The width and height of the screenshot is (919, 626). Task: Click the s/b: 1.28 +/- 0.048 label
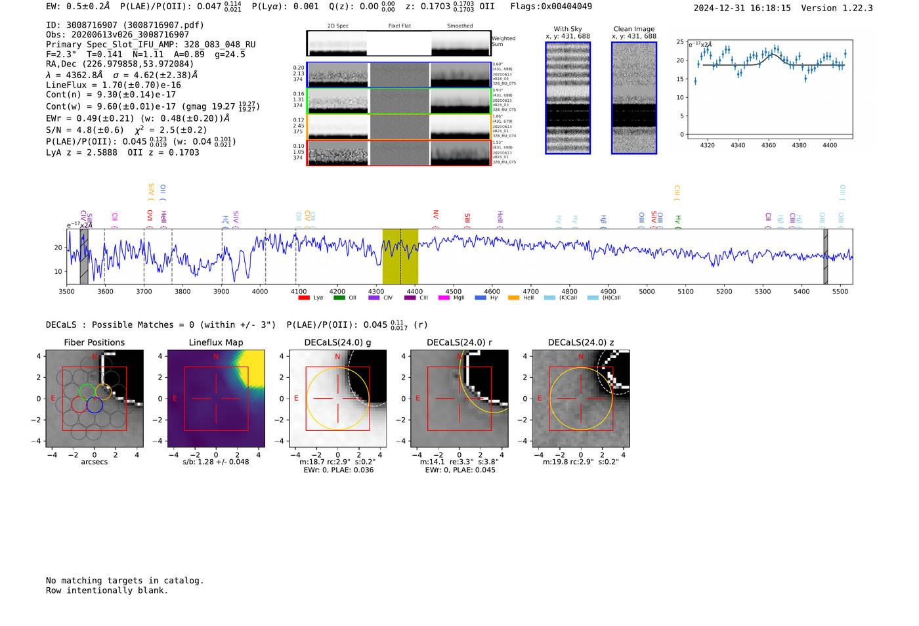coord(216,462)
